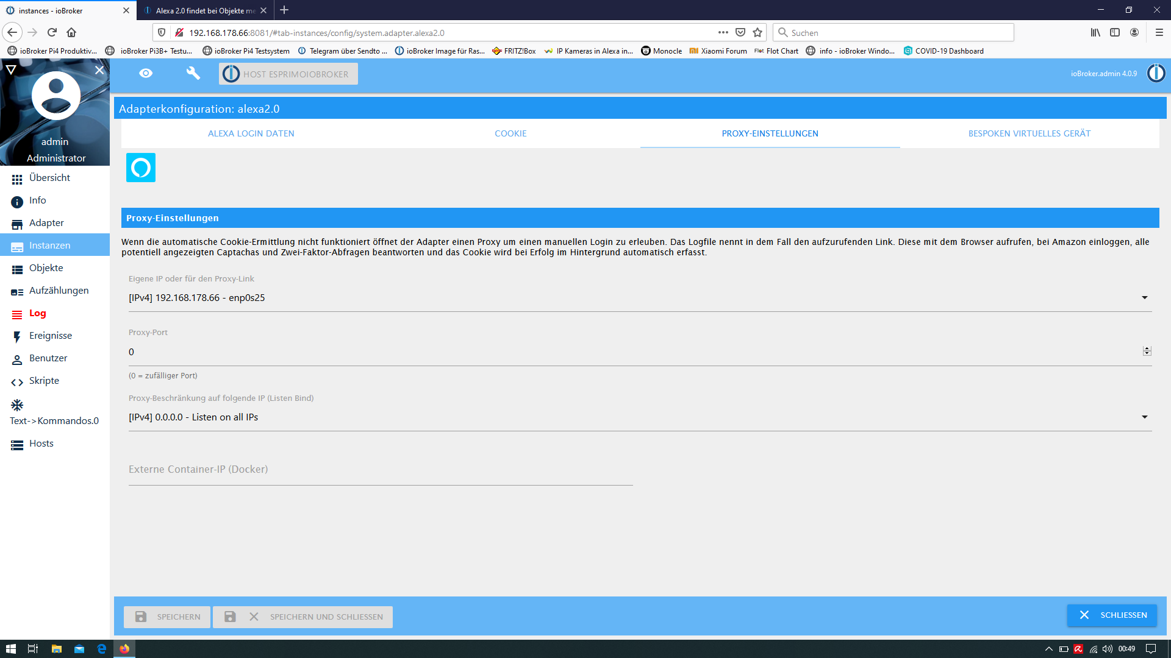The width and height of the screenshot is (1171, 658).
Task: Open the HOST ESPRIMOIOBROKER button
Action: pos(288,74)
